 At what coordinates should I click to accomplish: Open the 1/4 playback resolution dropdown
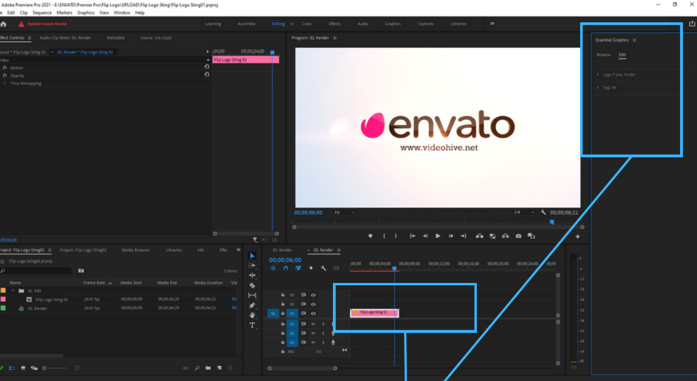coord(524,213)
